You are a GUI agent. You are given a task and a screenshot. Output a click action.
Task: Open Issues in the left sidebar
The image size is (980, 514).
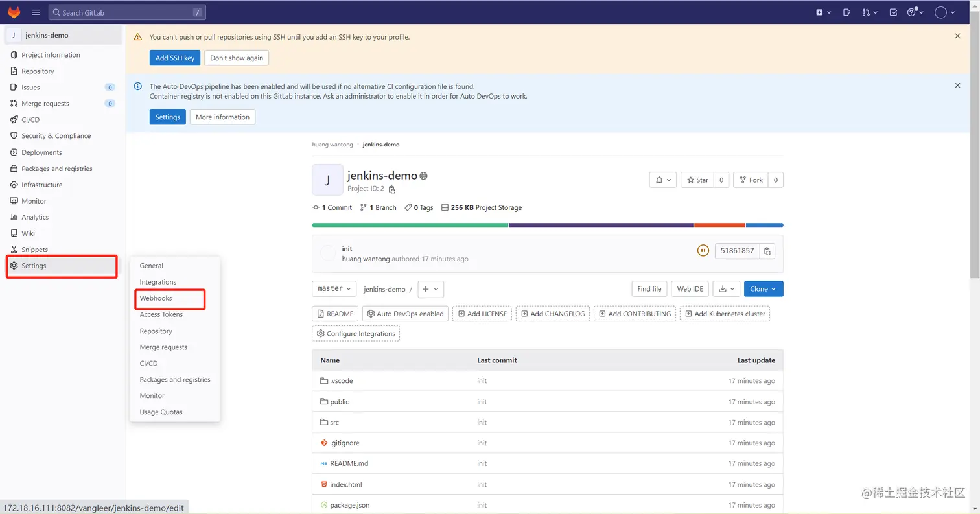coord(64,88)
